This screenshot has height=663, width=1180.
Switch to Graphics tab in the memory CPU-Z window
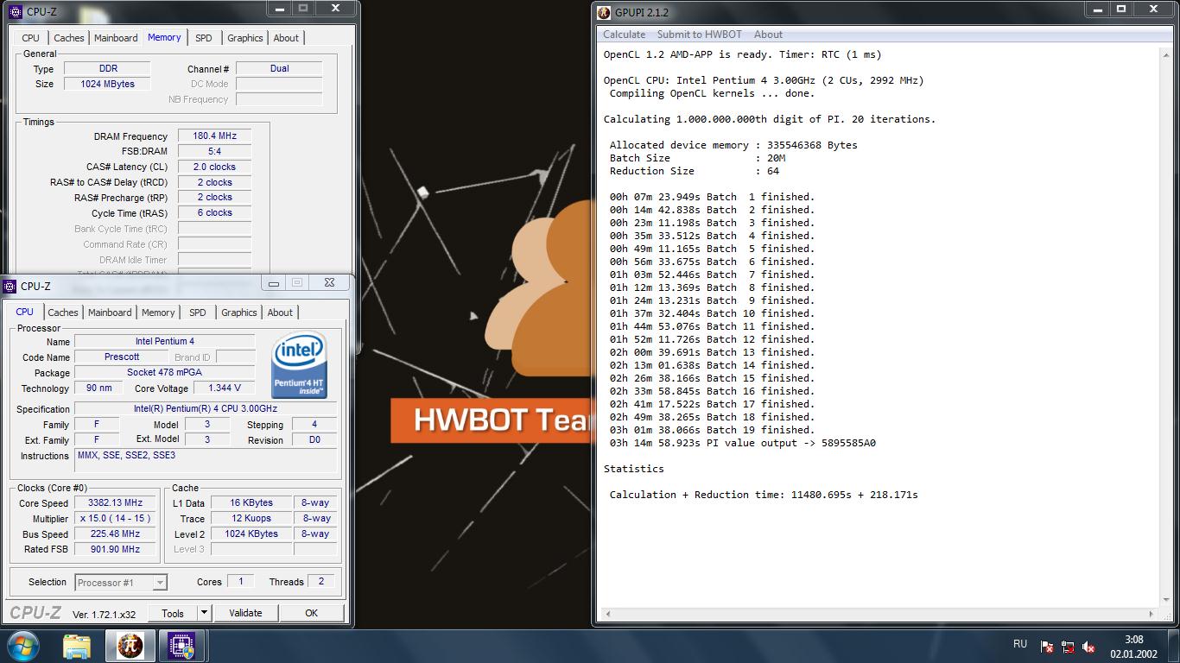pyautogui.click(x=245, y=38)
